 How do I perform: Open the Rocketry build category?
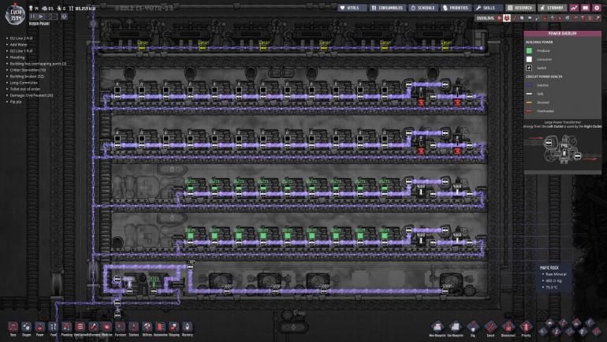point(187,328)
